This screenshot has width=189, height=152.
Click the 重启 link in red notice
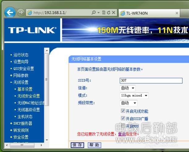122,134
